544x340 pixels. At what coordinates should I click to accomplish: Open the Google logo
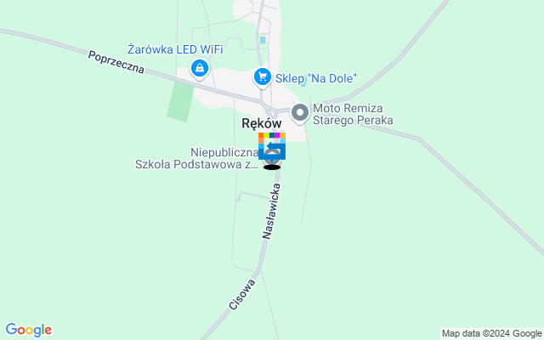[x=28, y=330]
